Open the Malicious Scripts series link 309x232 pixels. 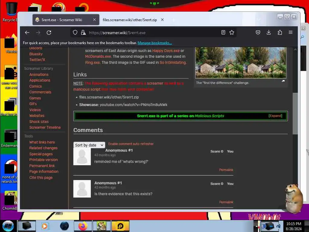pyautogui.click(x=209, y=116)
